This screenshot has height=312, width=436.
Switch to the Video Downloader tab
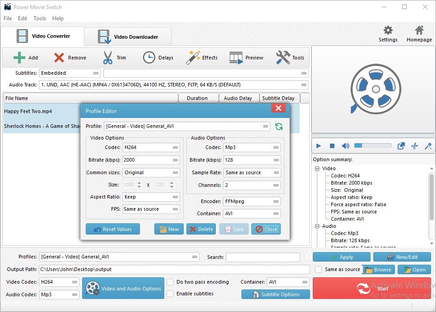tap(129, 37)
